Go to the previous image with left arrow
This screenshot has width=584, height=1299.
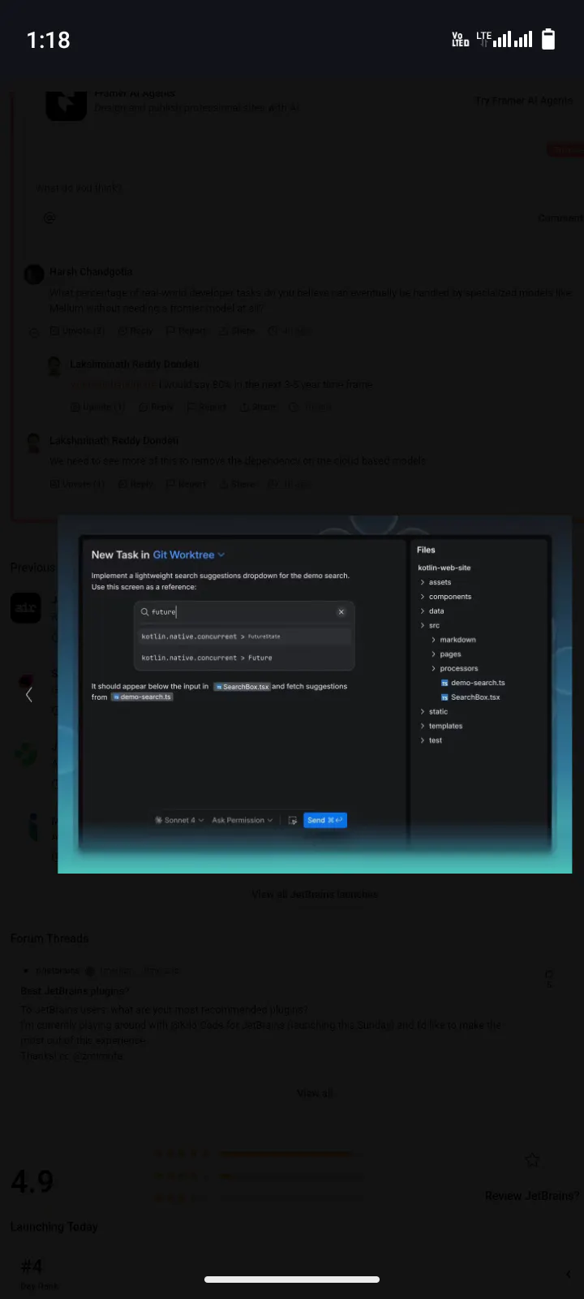pos(29,694)
